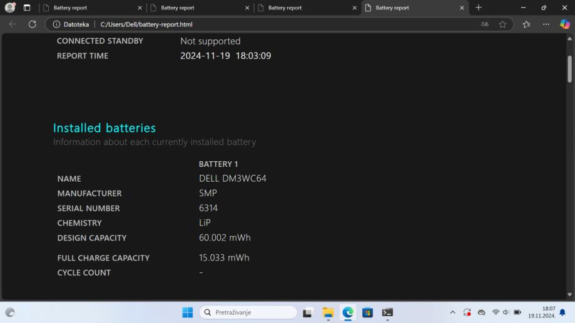The height and width of the screenshot is (323, 575).
Task: Click the 'Not supported' standby value
Action: point(210,41)
